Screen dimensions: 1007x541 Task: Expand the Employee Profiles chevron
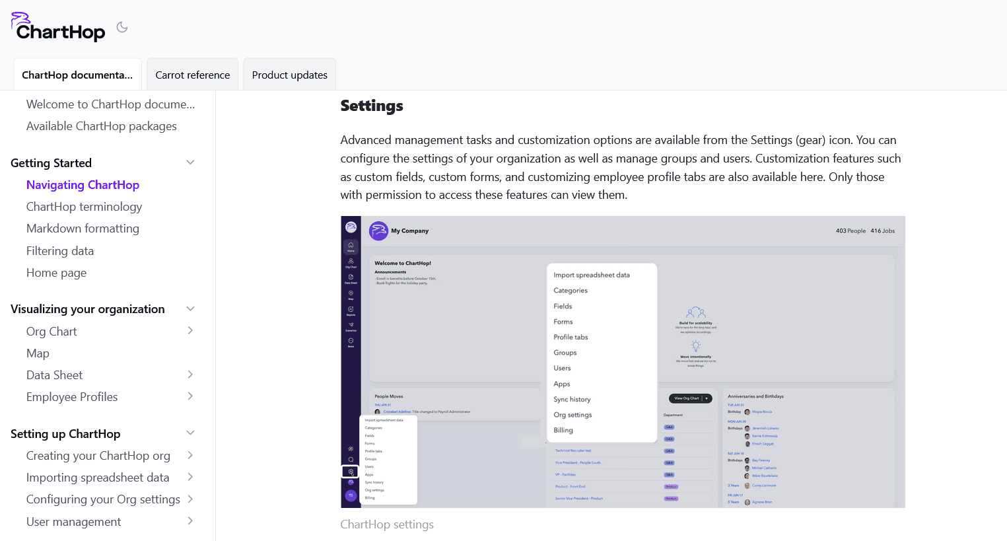click(190, 396)
